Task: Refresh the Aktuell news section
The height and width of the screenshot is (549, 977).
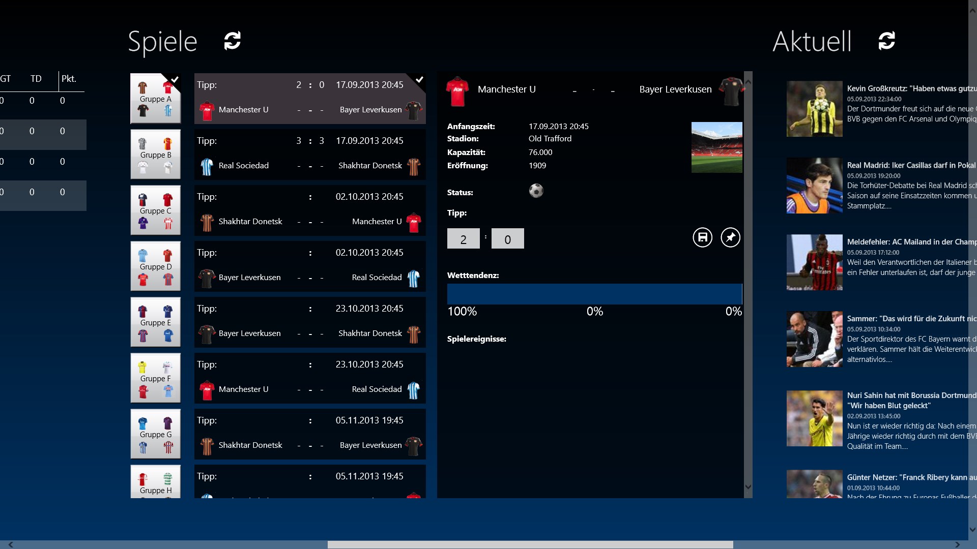Action: tap(886, 41)
